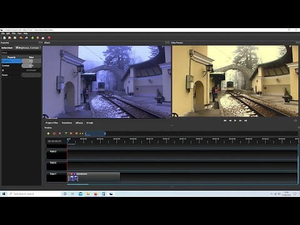Click the red Export Video icon

click(49, 37)
